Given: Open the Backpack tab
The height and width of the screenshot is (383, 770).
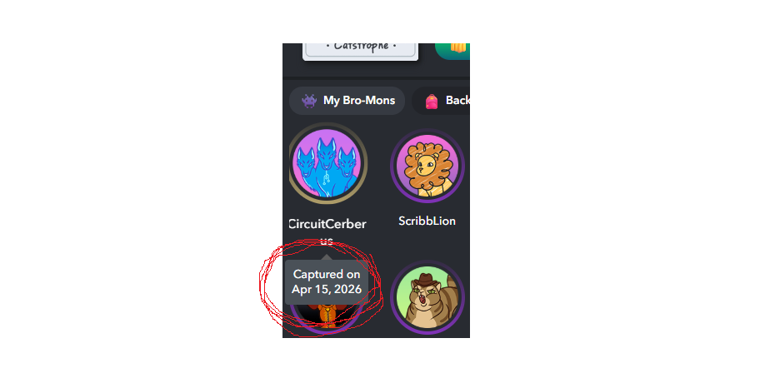Looking at the screenshot, I should [x=441, y=101].
